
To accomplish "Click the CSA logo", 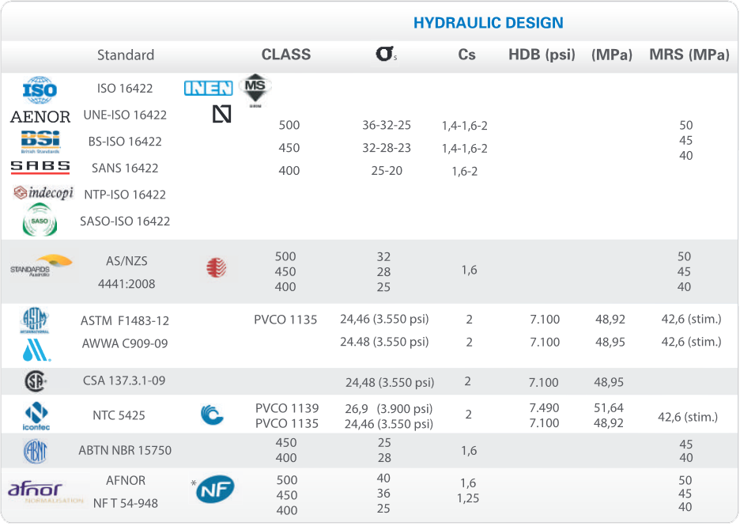I will 36,381.
